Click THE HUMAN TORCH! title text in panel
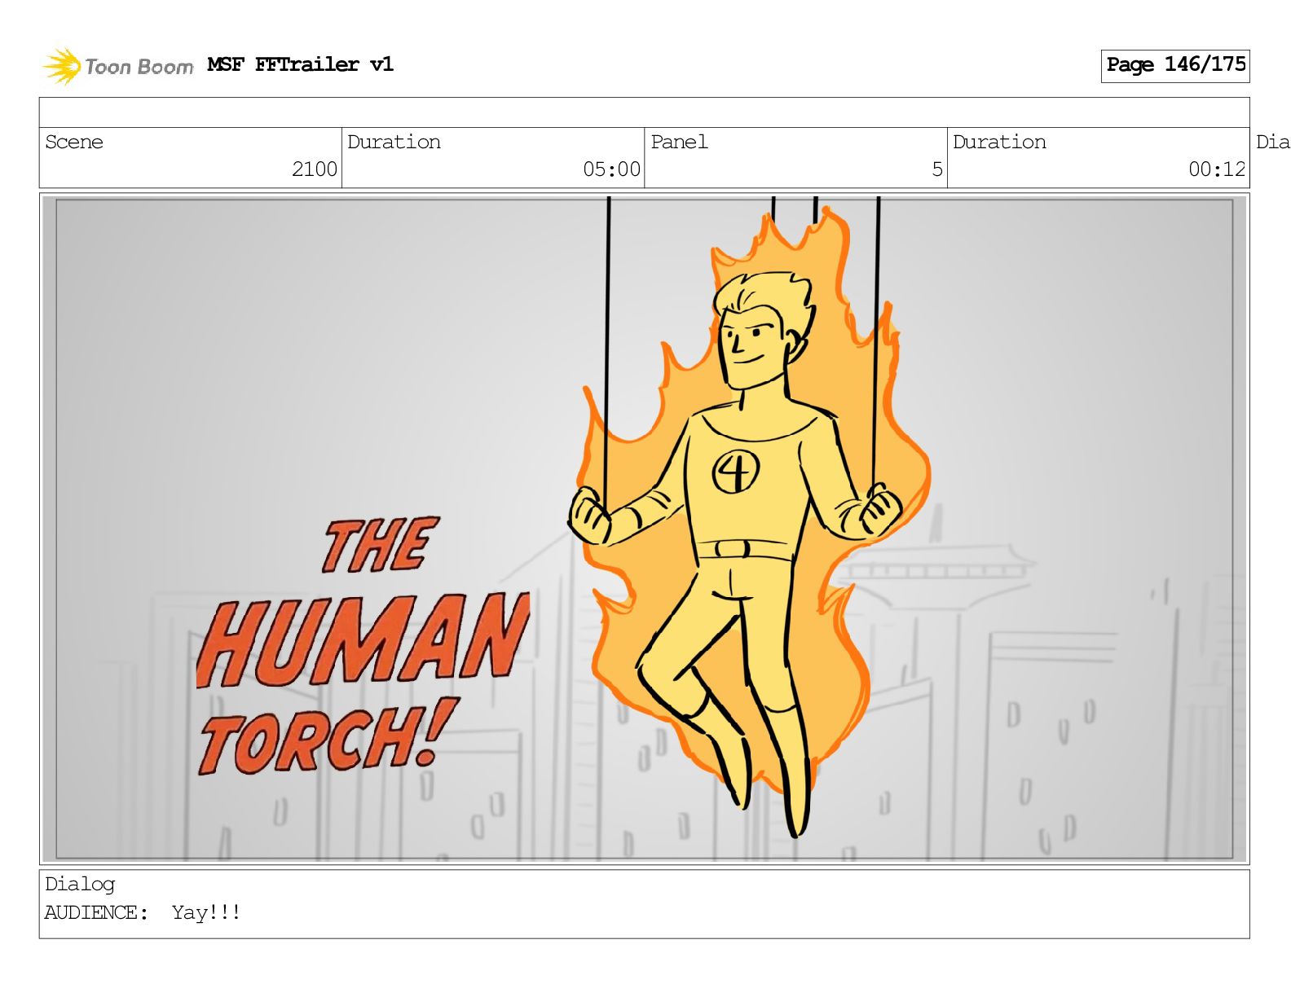The width and height of the screenshot is (1291, 997). [364, 645]
